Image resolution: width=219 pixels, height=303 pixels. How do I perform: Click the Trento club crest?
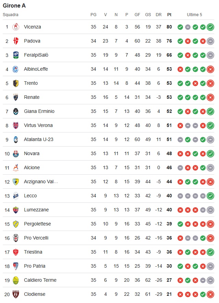click(x=16, y=83)
